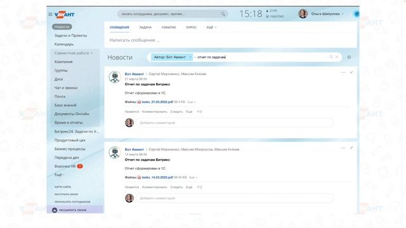Add comment field under the 21 марта post
406x228 pixels.
coord(235,123)
